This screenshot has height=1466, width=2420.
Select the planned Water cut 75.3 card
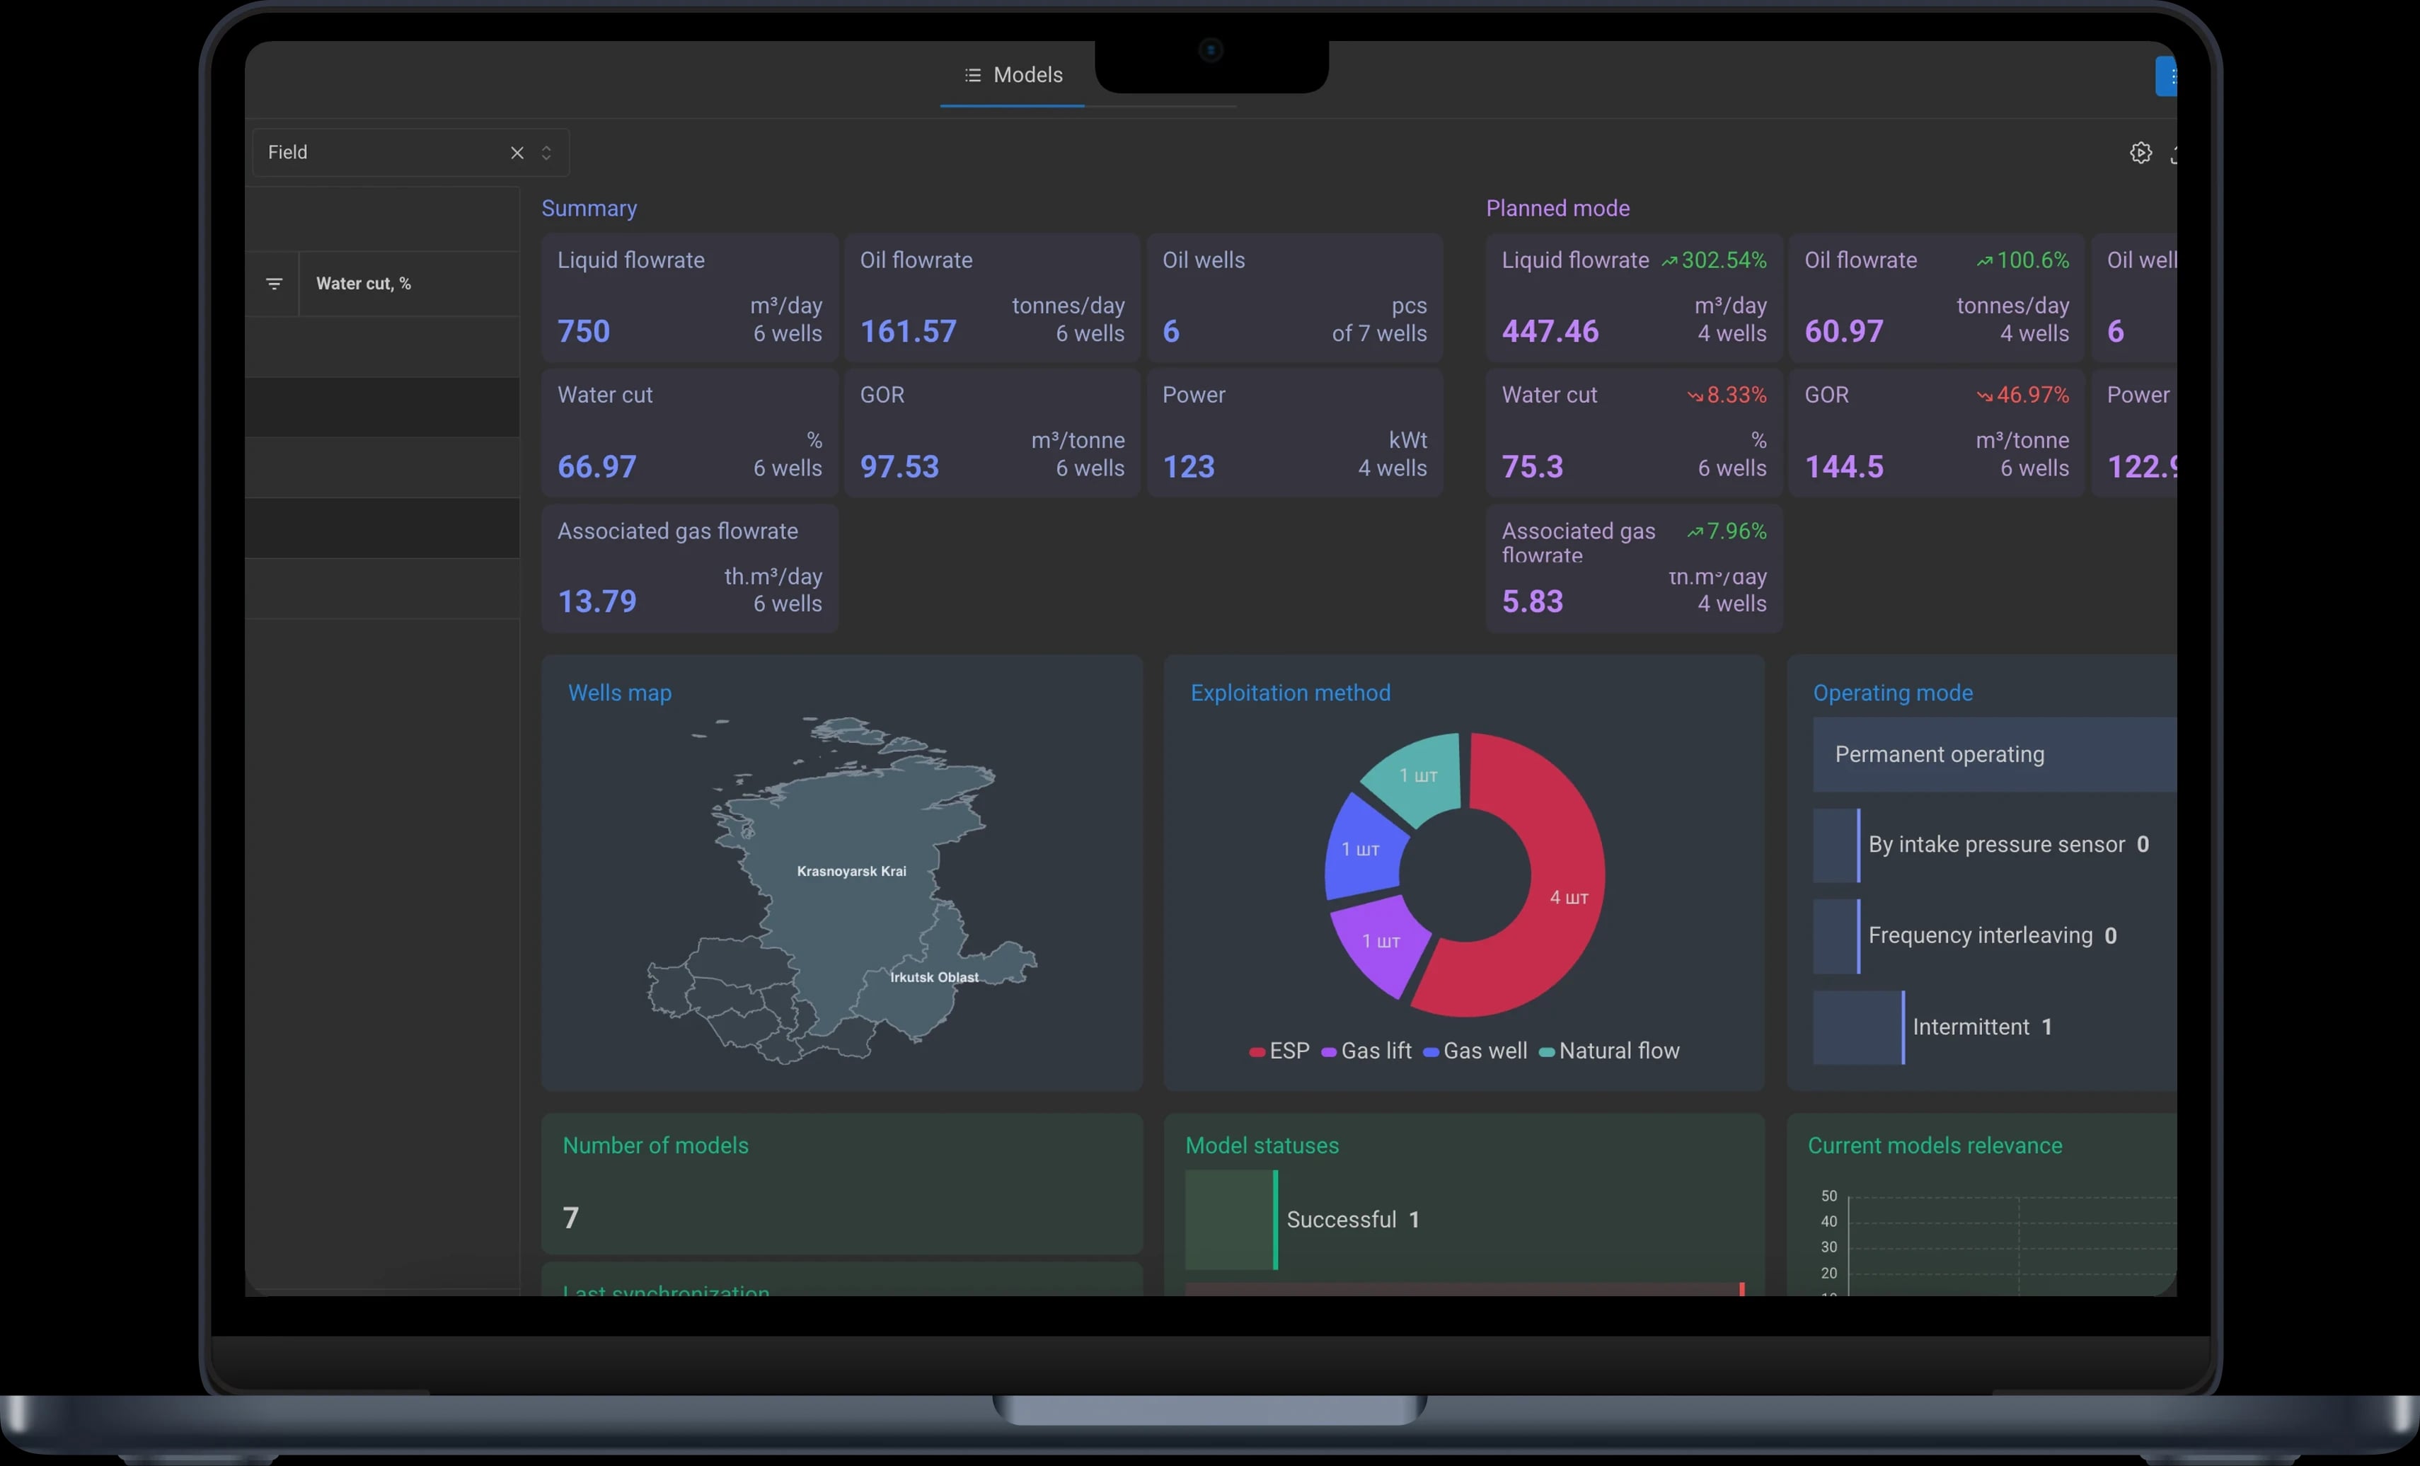click(x=1635, y=433)
